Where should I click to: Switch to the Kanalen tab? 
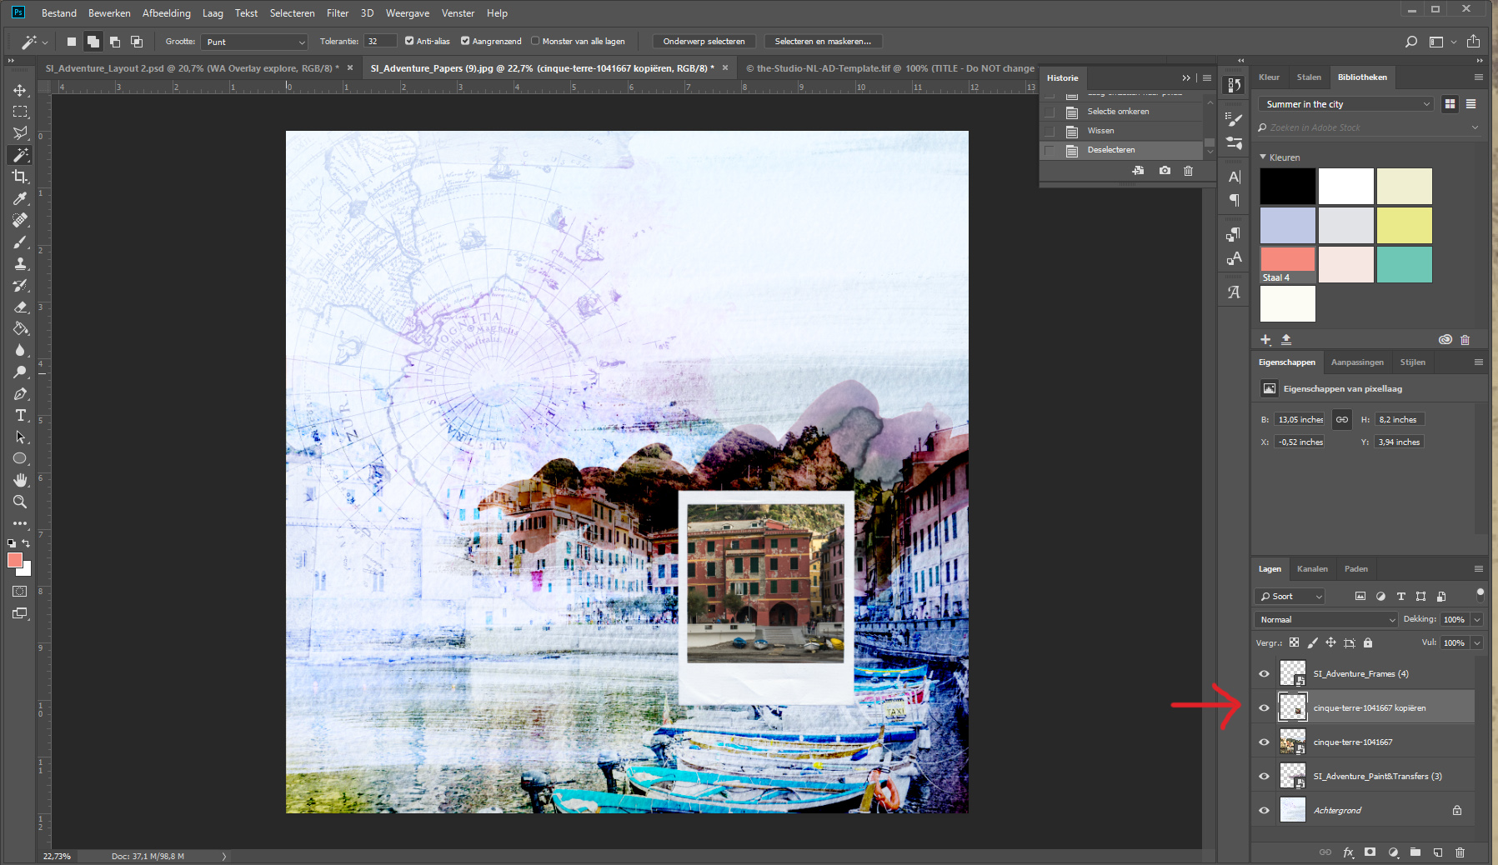pos(1312,569)
